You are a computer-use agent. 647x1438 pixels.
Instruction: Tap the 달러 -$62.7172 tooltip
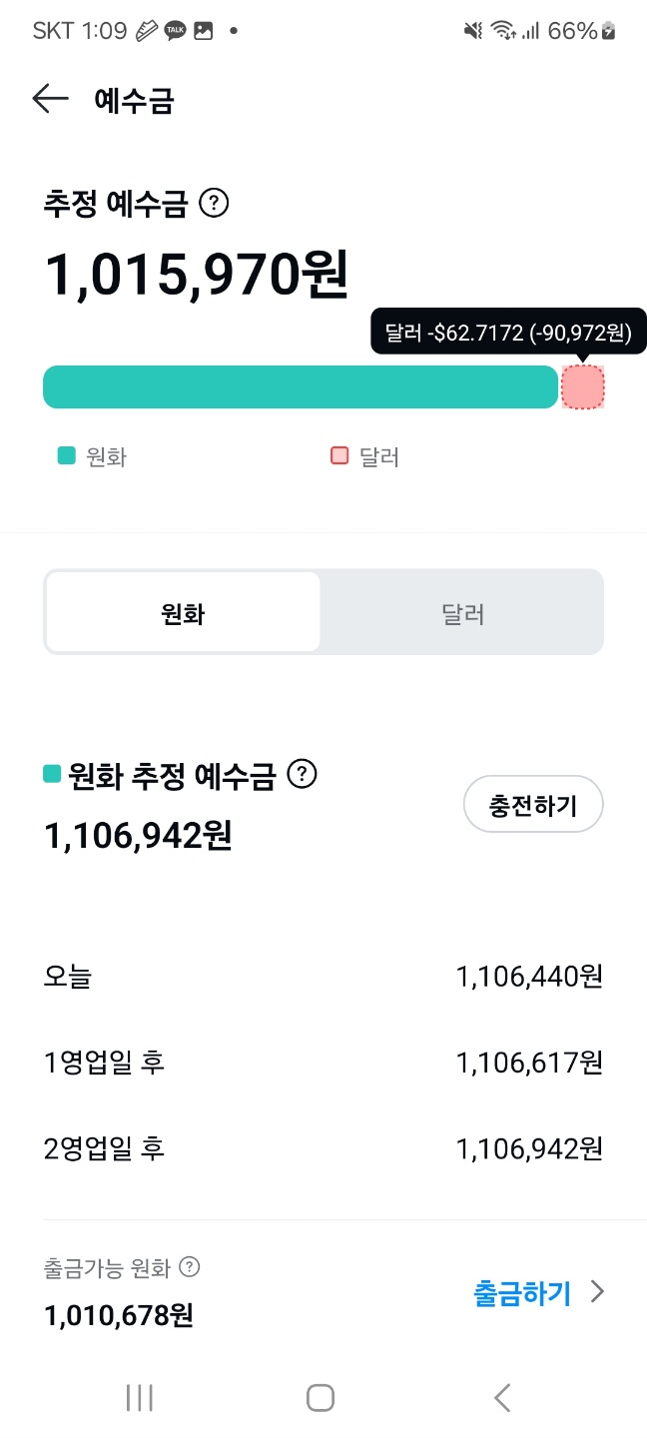(508, 332)
